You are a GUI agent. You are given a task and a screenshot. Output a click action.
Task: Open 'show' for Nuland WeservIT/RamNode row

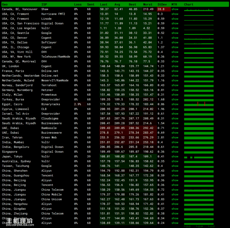[x=175, y=80]
